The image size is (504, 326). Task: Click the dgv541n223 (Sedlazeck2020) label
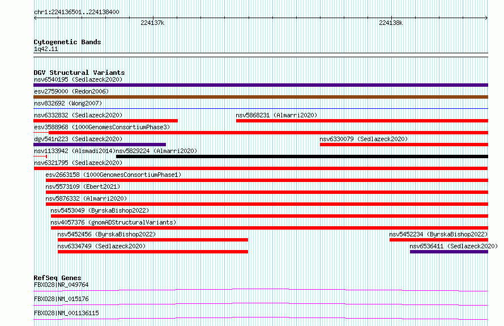(x=78, y=139)
